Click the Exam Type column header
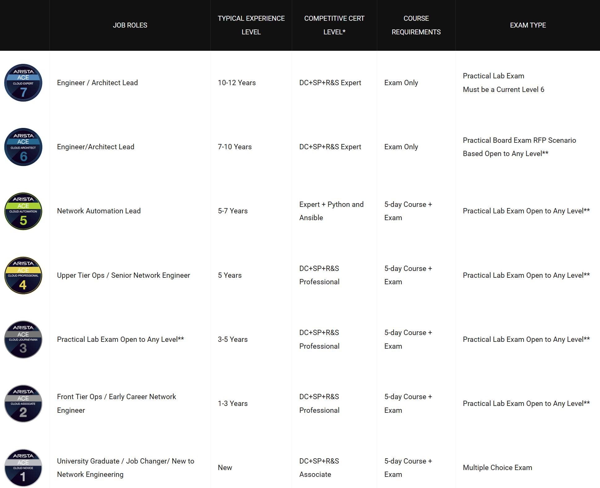The image size is (600, 488). pyautogui.click(x=528, y=25)
